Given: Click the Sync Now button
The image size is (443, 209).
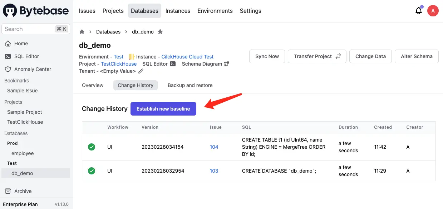Looking at the screenshot, I should tap(267, 56).
